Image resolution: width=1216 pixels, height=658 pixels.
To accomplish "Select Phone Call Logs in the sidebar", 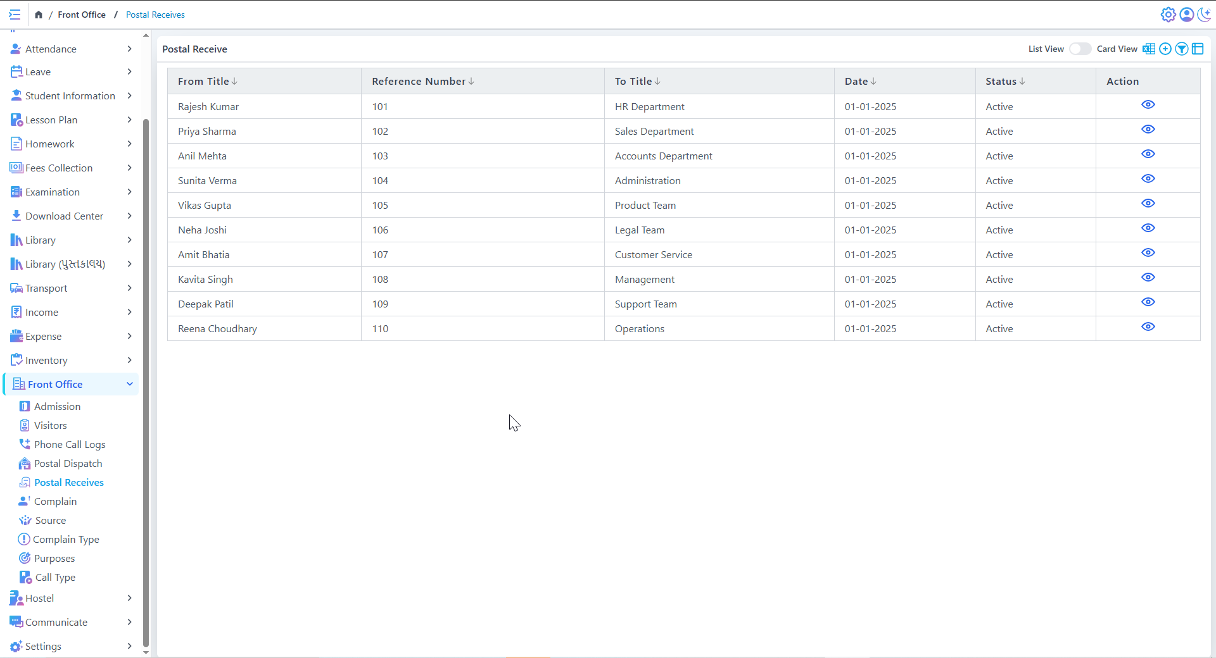I will tap(70, 444).
